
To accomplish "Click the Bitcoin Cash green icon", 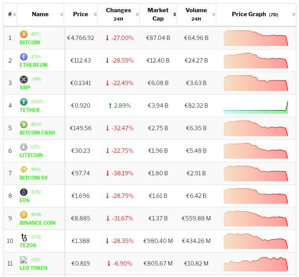I will (24, 124).
